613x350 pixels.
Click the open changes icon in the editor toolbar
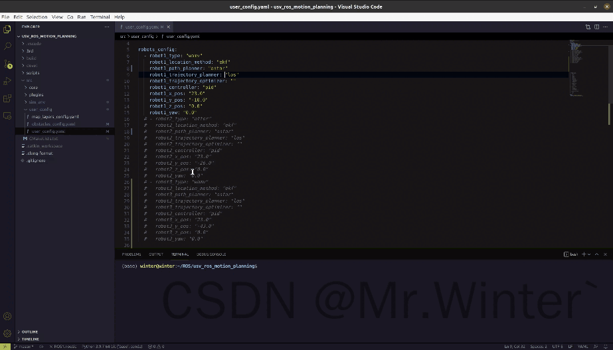coord(588,27)
